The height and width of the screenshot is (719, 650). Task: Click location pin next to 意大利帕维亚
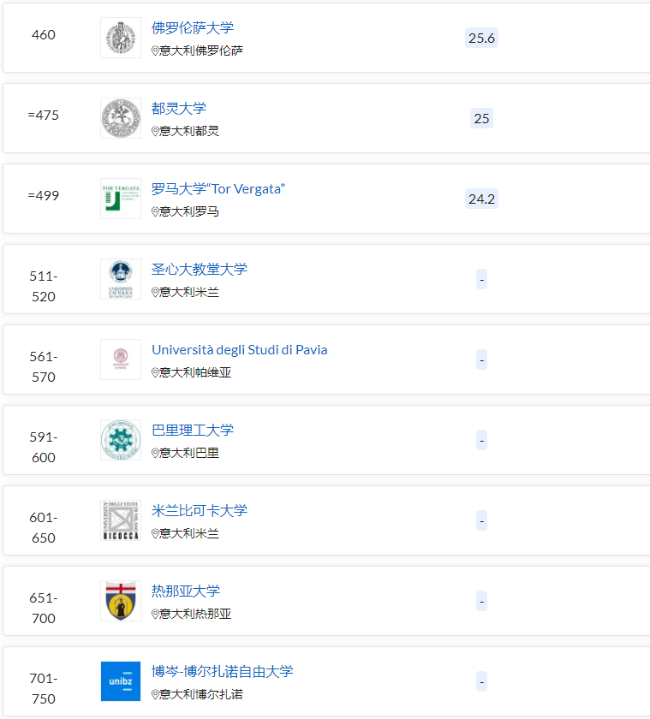pos(155,373)
